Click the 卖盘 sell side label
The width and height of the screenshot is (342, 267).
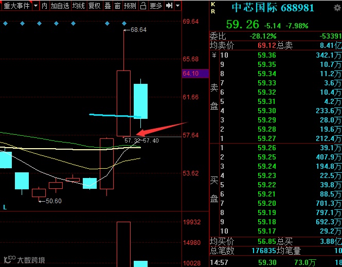pyautogui.click(x=214, y=97)
